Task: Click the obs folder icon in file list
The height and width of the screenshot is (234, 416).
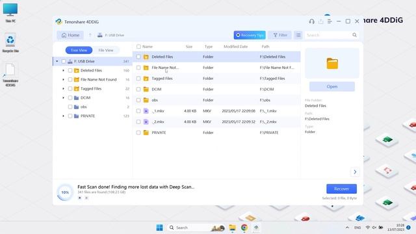Action: (x=146, y=100)
